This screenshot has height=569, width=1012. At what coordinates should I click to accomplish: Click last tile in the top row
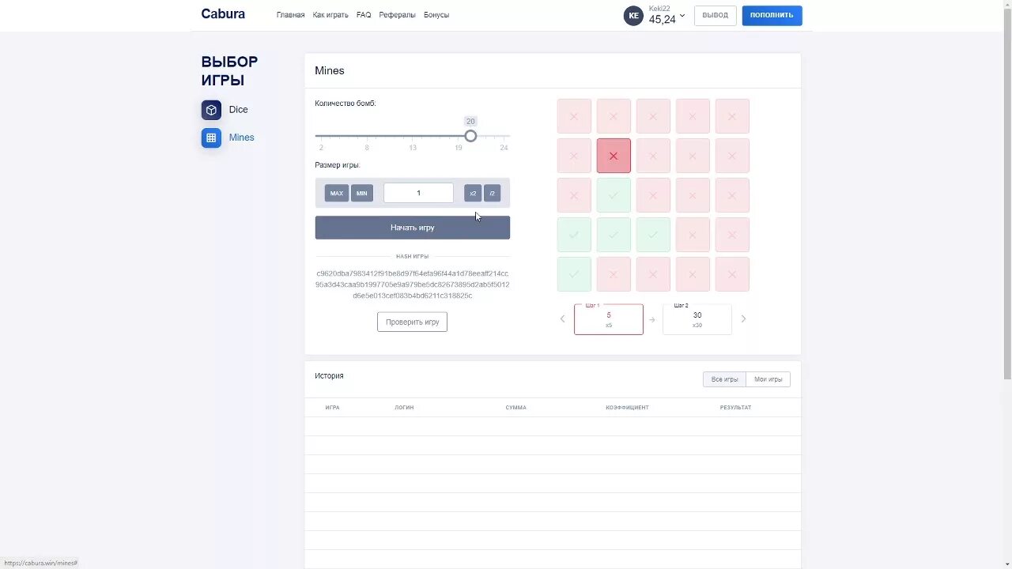click(732, 116)
